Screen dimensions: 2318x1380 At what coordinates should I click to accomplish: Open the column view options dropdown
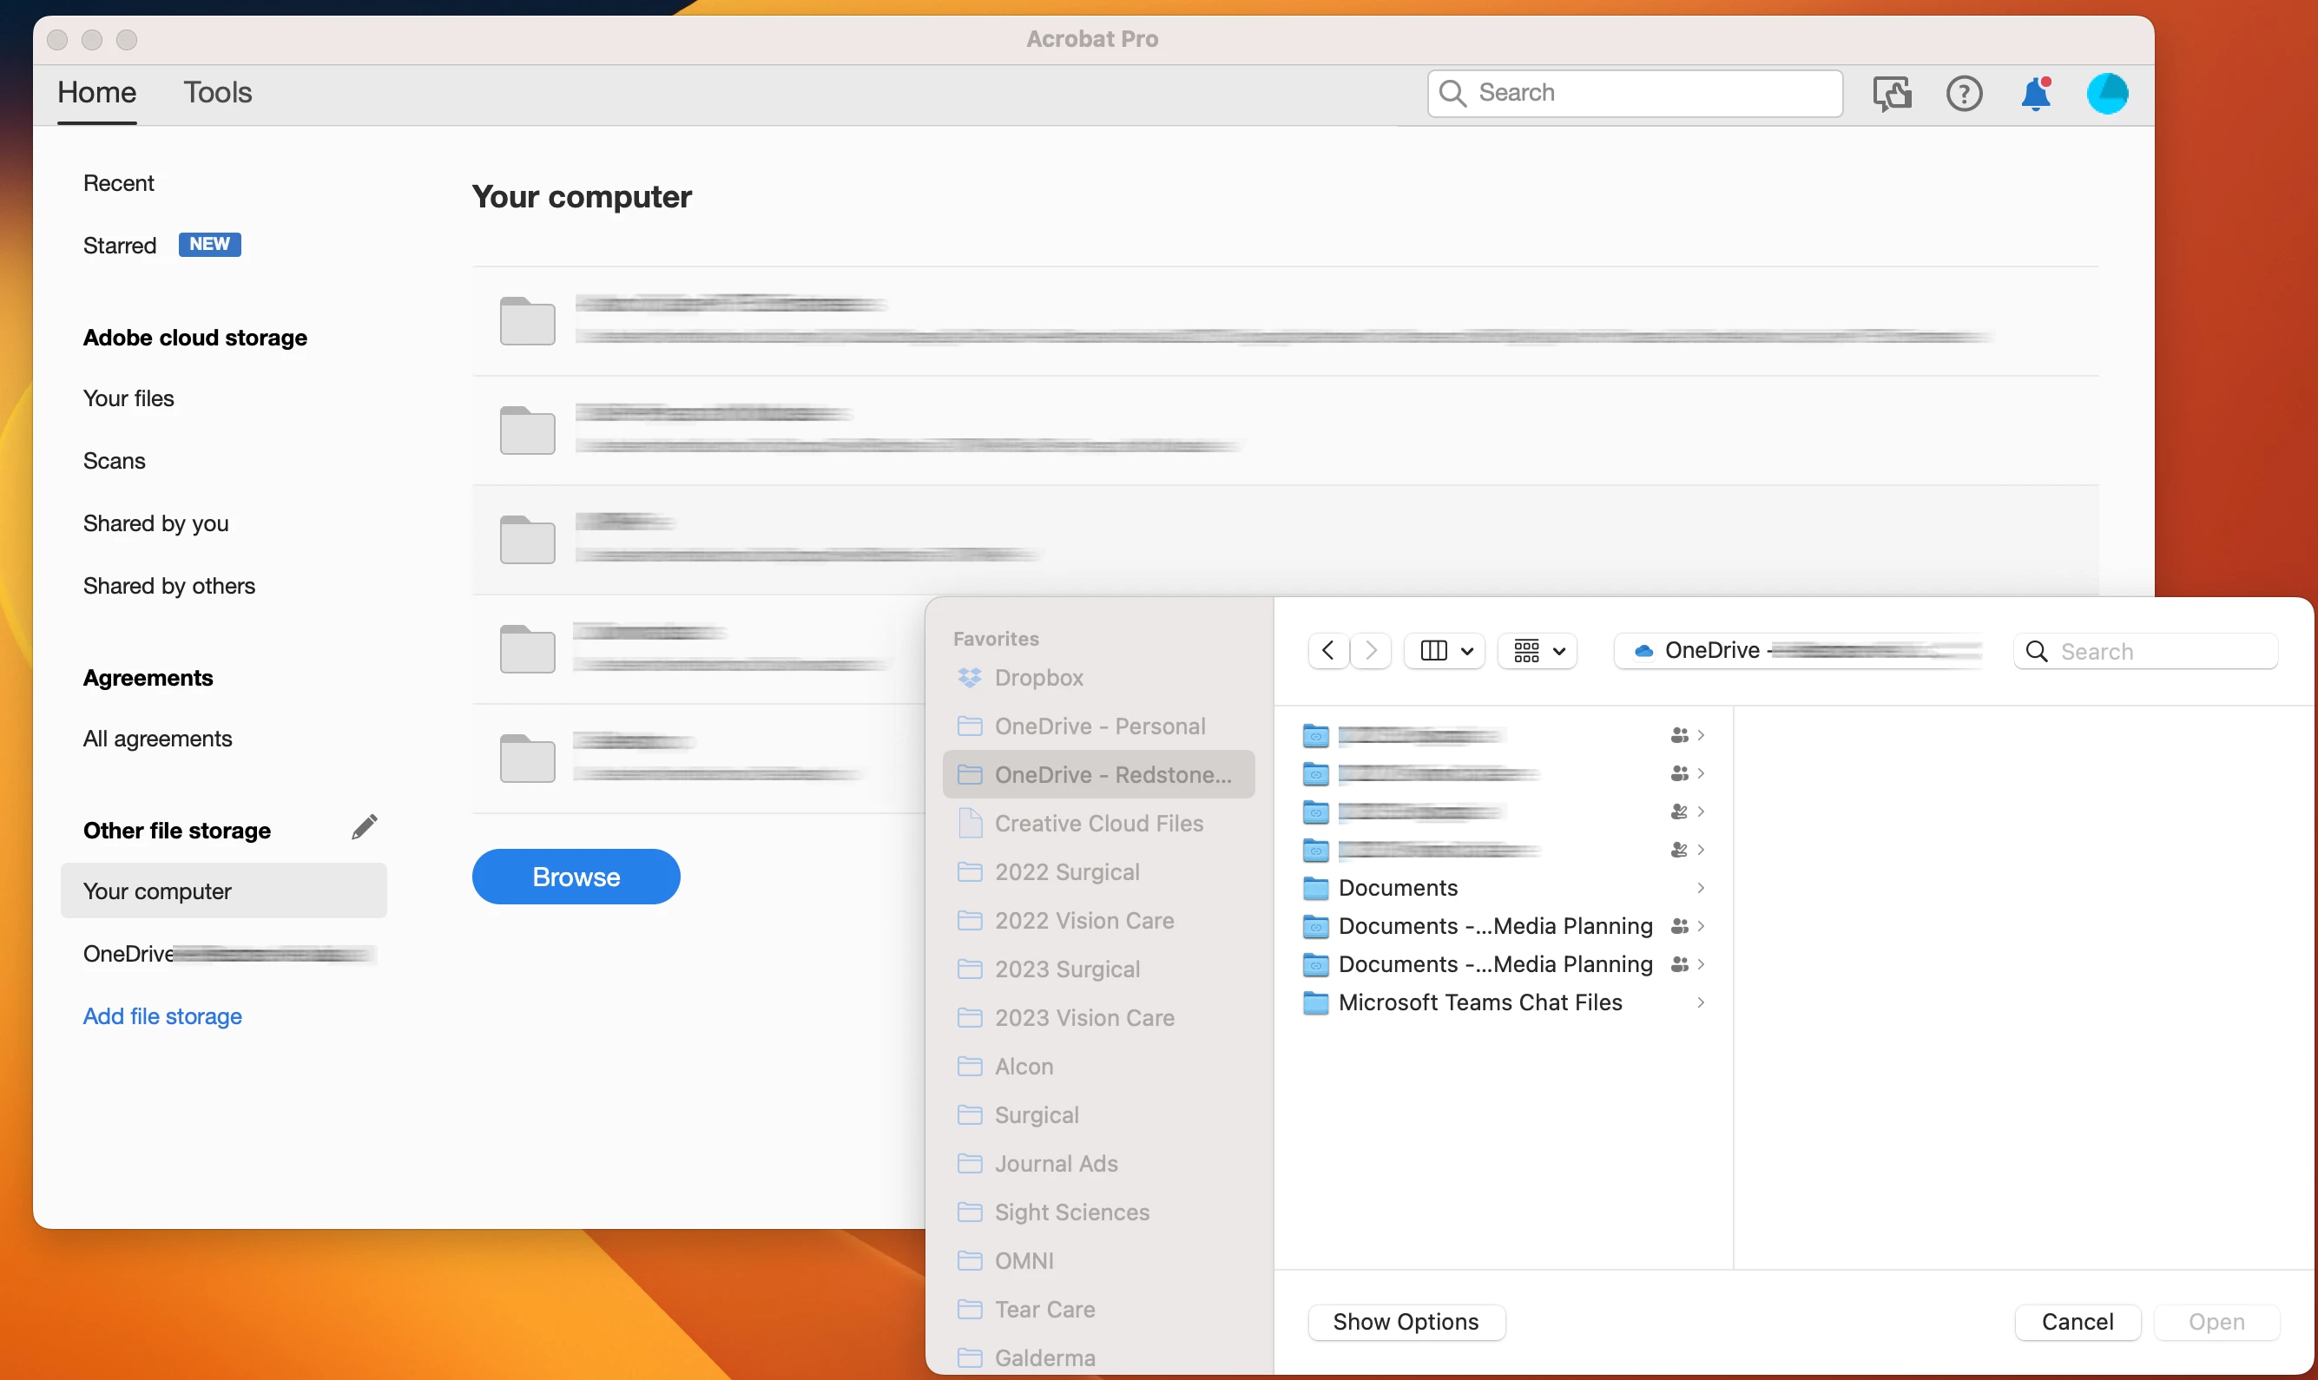click(x=1445, y=651)
